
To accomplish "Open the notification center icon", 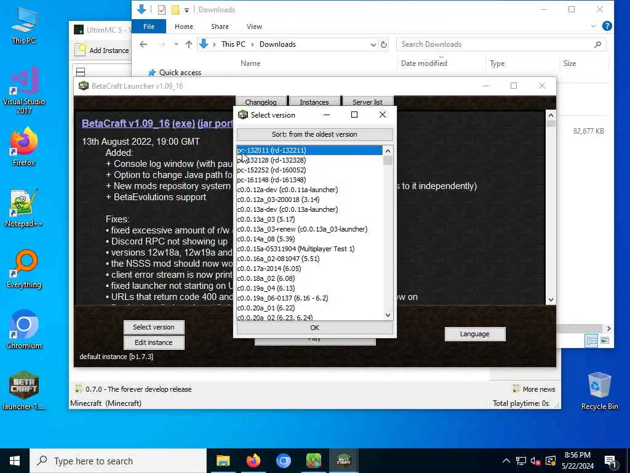I will tap(611, 461).
